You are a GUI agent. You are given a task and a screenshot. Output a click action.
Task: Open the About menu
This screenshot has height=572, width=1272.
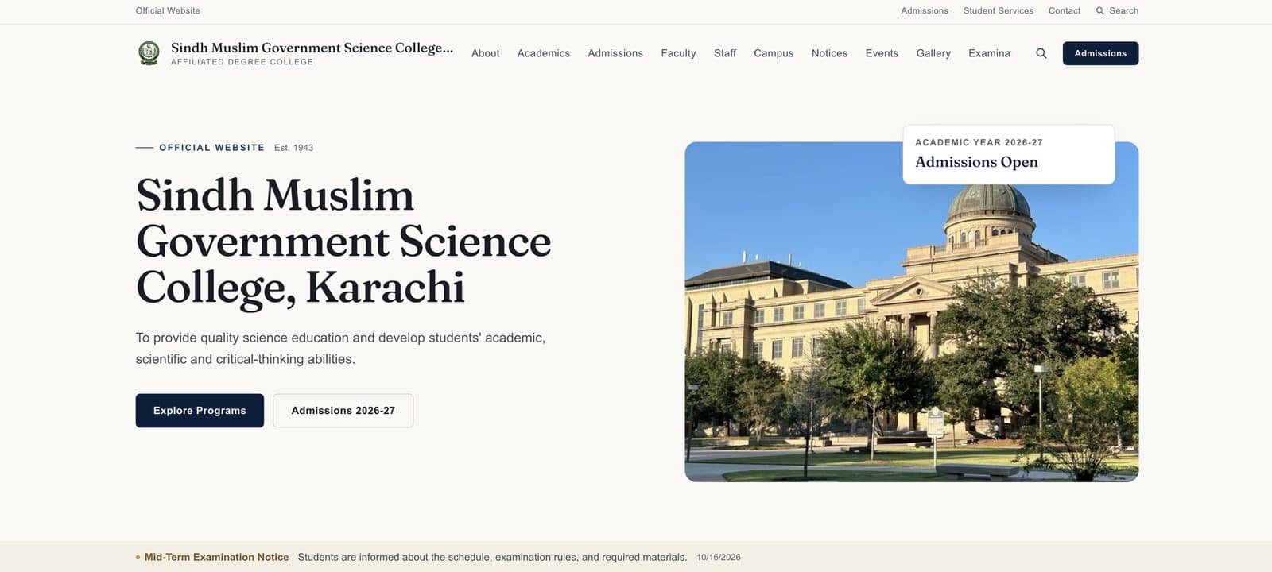coord(485,53)
